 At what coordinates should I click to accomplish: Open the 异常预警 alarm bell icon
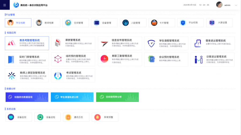click(97, 117)
